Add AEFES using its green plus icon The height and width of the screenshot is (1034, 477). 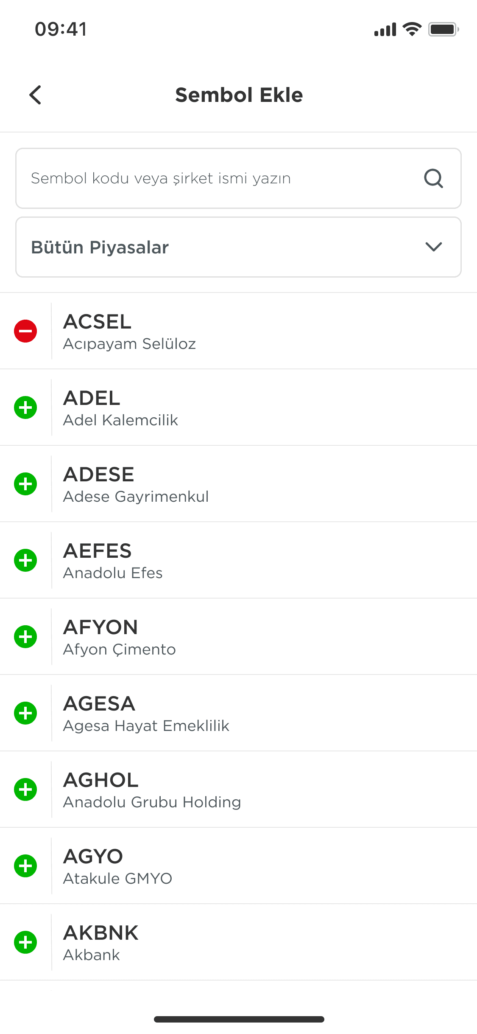(25, 560)
